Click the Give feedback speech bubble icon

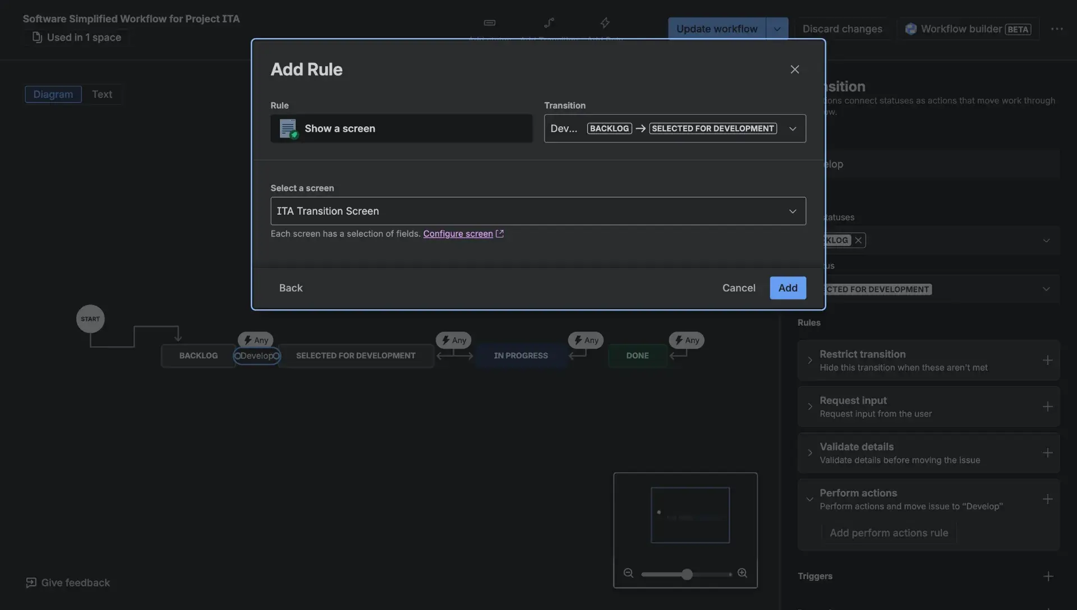click(x=31, y=583)
